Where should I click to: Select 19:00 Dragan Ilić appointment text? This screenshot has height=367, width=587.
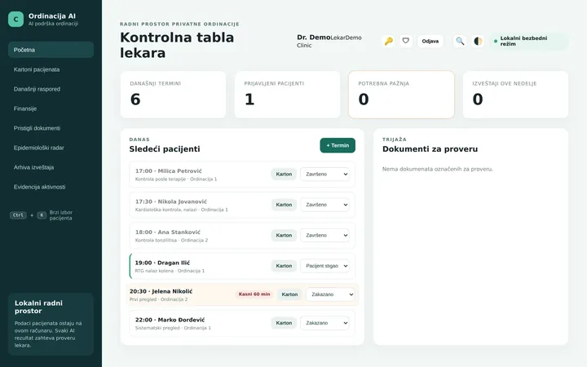[x=162, y=263]
